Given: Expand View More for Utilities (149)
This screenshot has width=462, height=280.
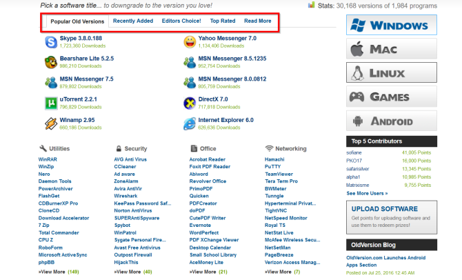Looking at the screenshot, I should pyautogui.click(x=59, y=272).
